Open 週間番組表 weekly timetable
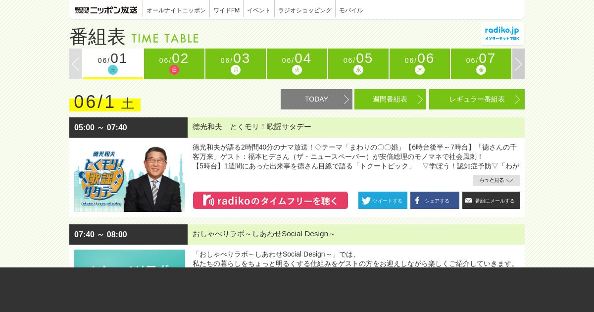 click(x=390, y=99)
